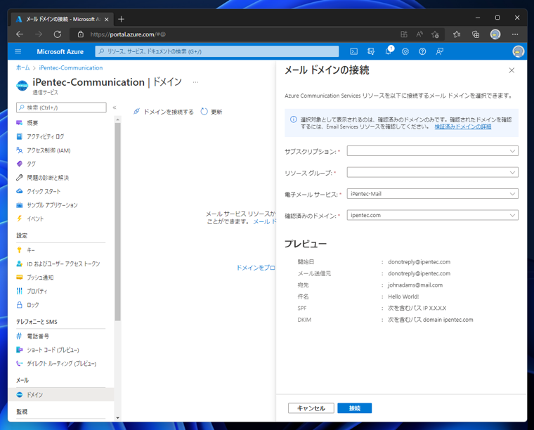Open browser collections icon
Screen dimensions: 534x430
476,34
